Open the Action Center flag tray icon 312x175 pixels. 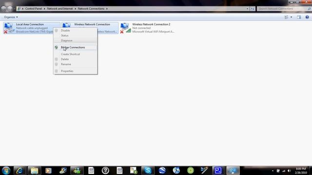click(278, 171)
